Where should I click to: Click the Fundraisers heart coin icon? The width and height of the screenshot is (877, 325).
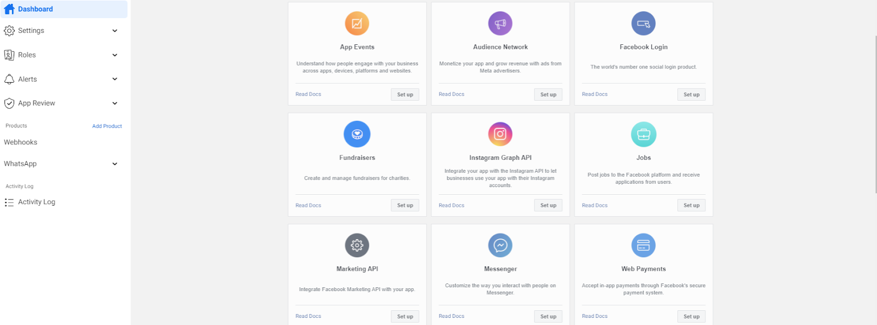pos(357,134)
